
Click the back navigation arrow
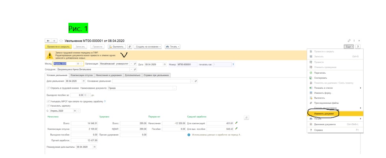click(x=48, y=41)
